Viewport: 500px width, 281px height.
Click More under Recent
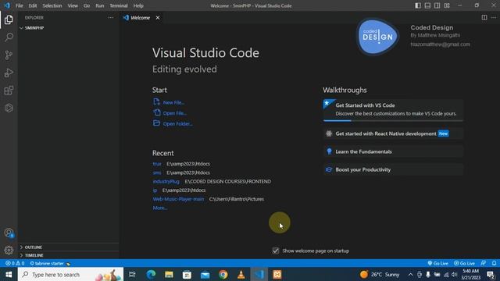pyautogui.click(x=159, y=208)
